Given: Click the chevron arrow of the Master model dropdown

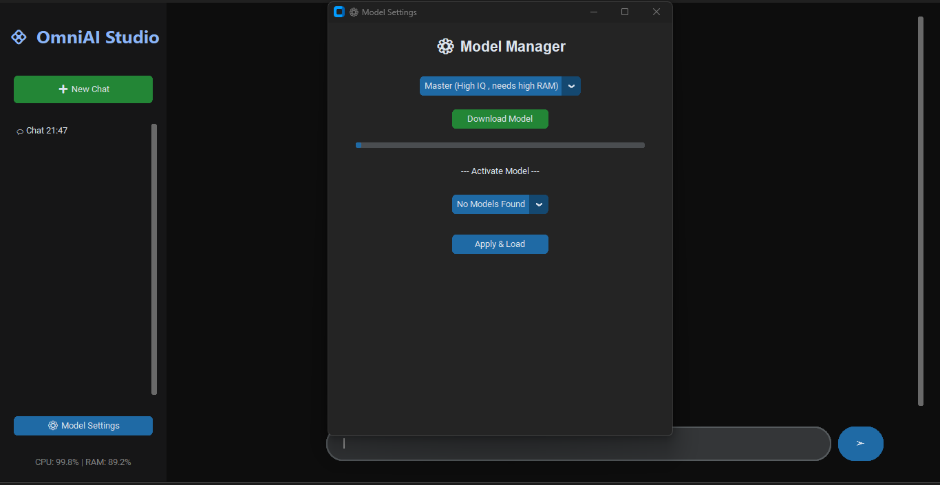Looking at the screenshot, I should 571,86.
